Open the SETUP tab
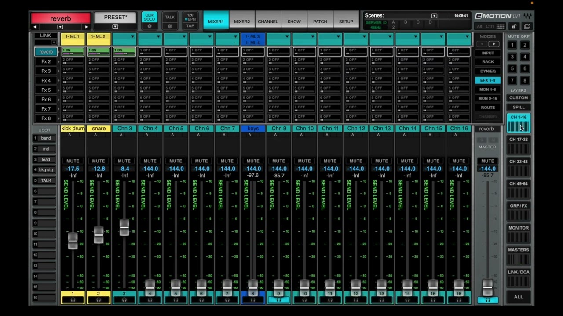 (x=346, y=21)
